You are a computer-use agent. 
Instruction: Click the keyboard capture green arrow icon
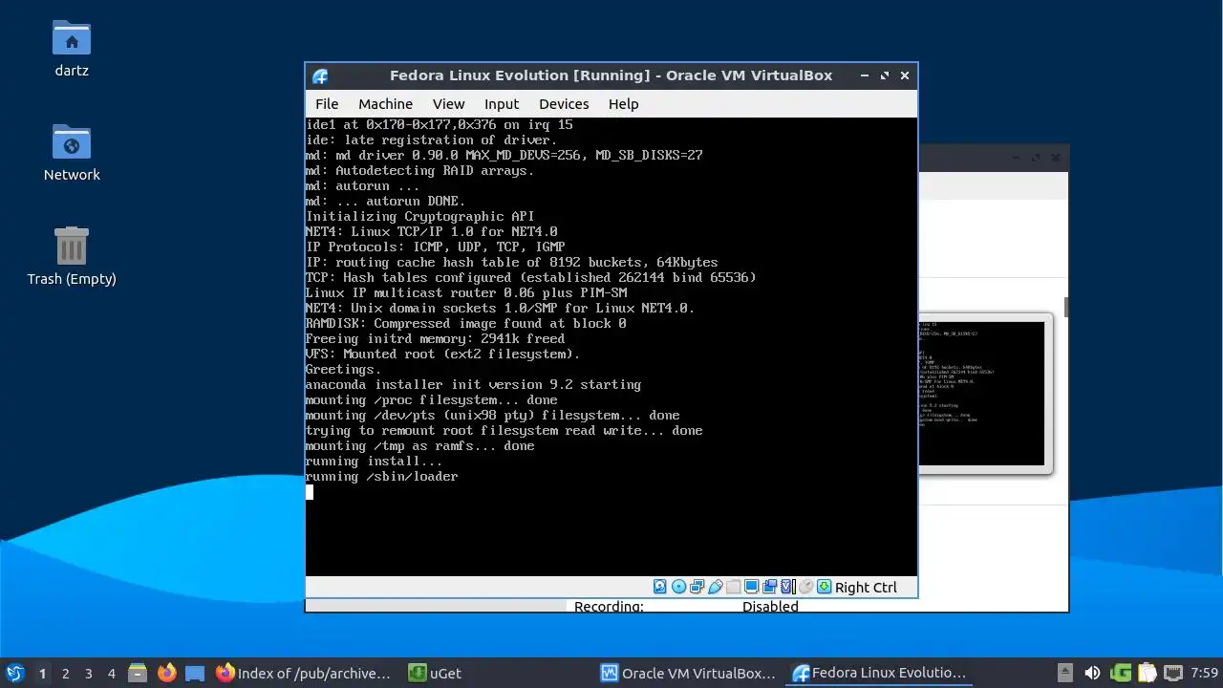pos(824,587)
